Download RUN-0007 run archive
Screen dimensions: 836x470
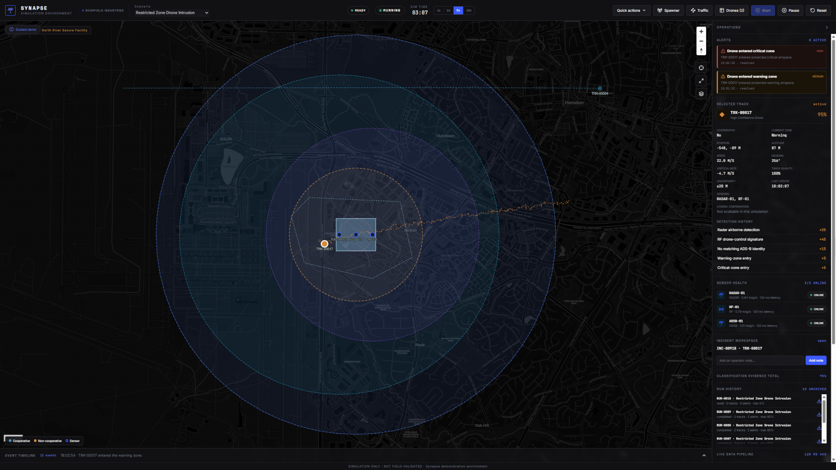819,441
